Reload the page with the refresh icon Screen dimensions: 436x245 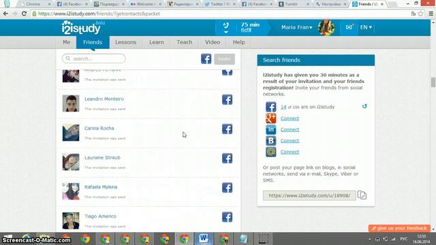click(24, 14)
